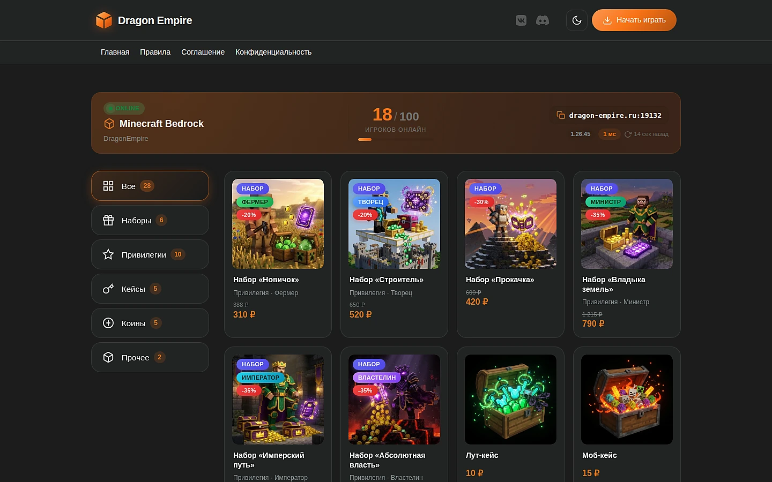Open the Моб-кейс chest image
Viewport: 772px width, 482px height.
pyautogui.click(x=627, y=400)
